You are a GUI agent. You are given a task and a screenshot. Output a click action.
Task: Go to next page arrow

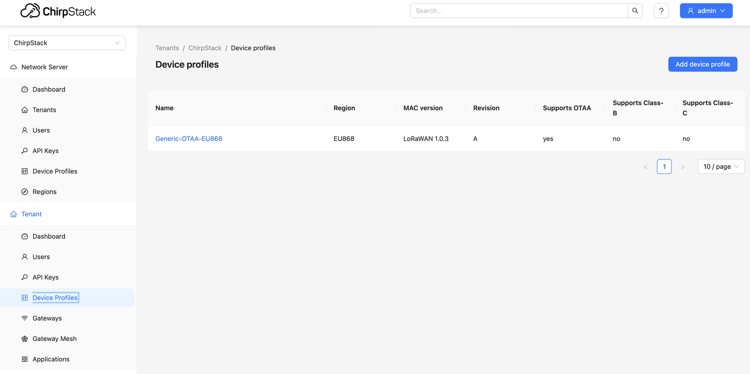pyautogui.click(x=683, y=167)
